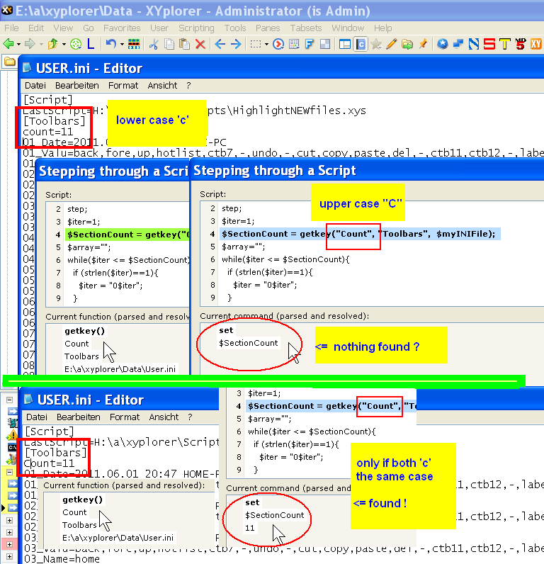Click the blue F toolbar icon
The height and width of the screenshot is (564, 544).
[x=310, y=44]
